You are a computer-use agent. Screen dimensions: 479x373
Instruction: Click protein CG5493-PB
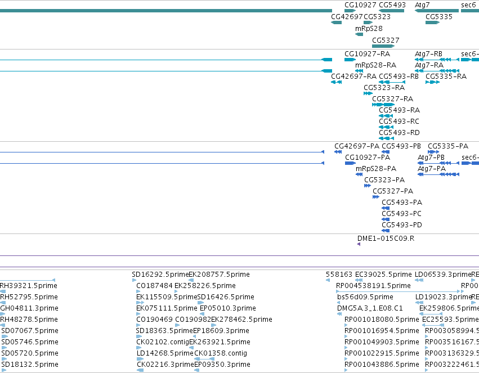pyautogui.click(x=386, y=152)
